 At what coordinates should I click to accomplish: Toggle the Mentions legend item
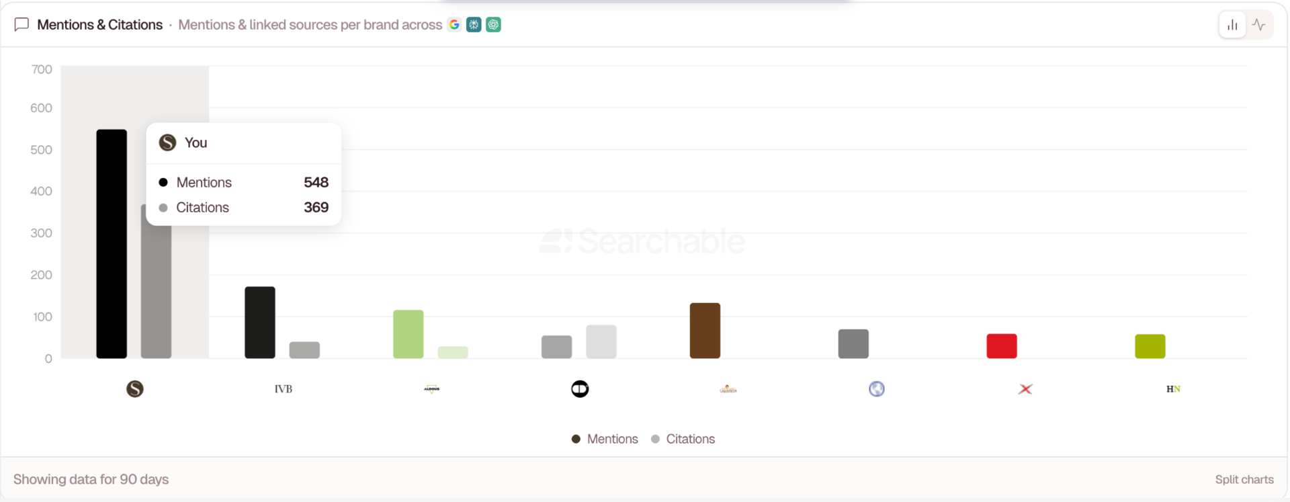click(x=605, y=439)
